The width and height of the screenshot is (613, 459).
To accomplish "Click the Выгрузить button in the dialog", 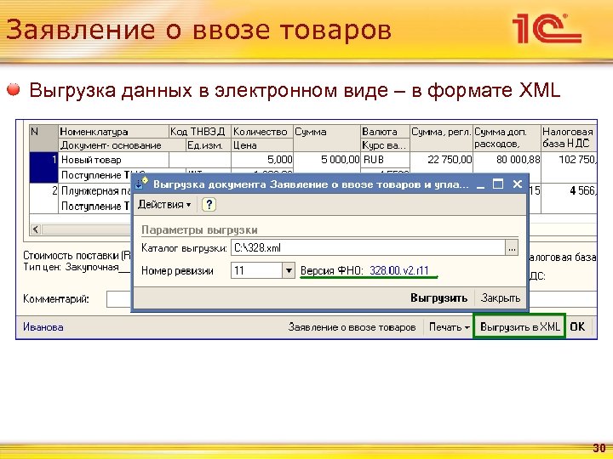I will click(438, 298).
